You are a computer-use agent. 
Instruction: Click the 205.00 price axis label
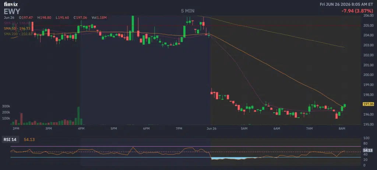(368, 25)
